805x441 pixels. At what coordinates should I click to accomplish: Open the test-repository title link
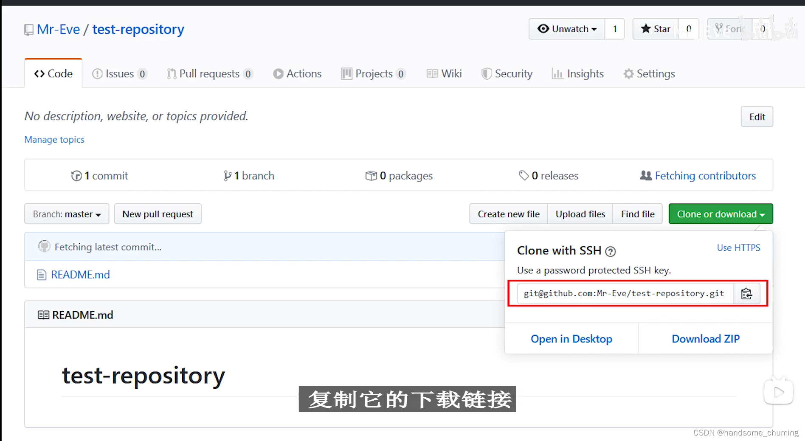pyautogui.click(x=138, y=29)
